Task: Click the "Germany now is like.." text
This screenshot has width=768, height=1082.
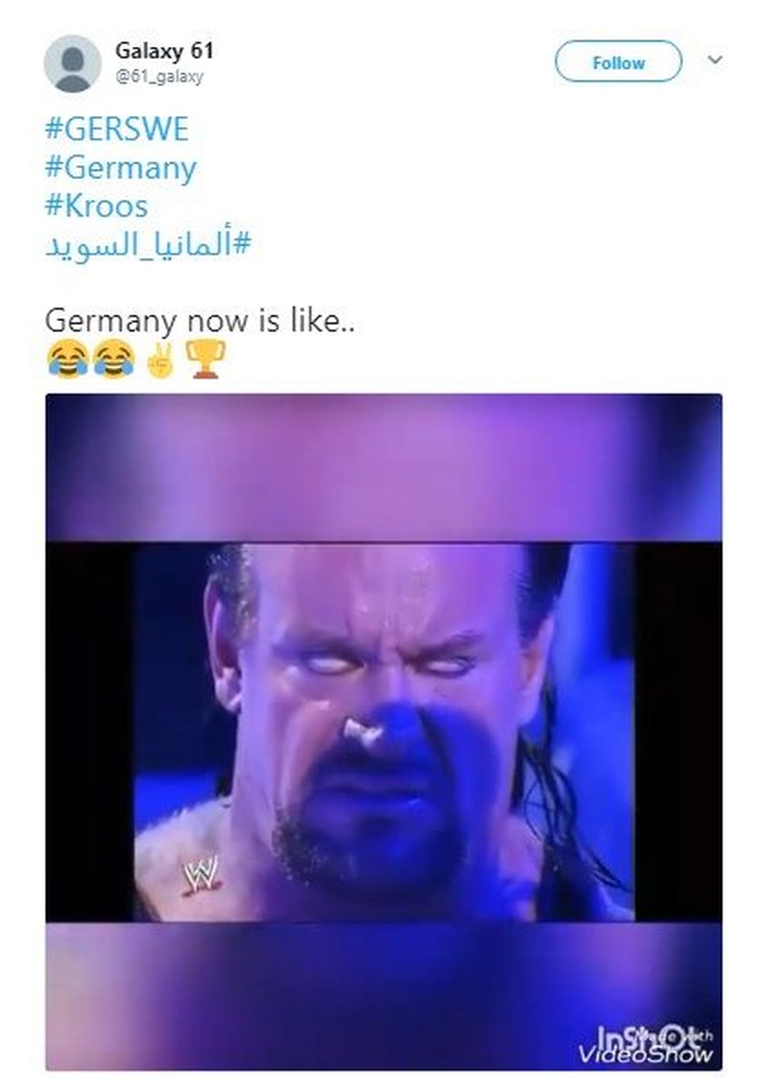Action: tap(200, 322)
